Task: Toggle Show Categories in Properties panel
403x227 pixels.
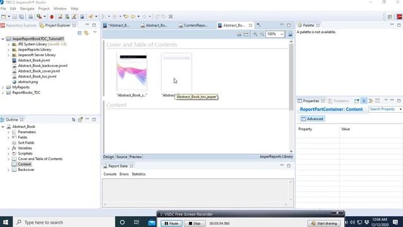Action: click(x=364, y=101)
